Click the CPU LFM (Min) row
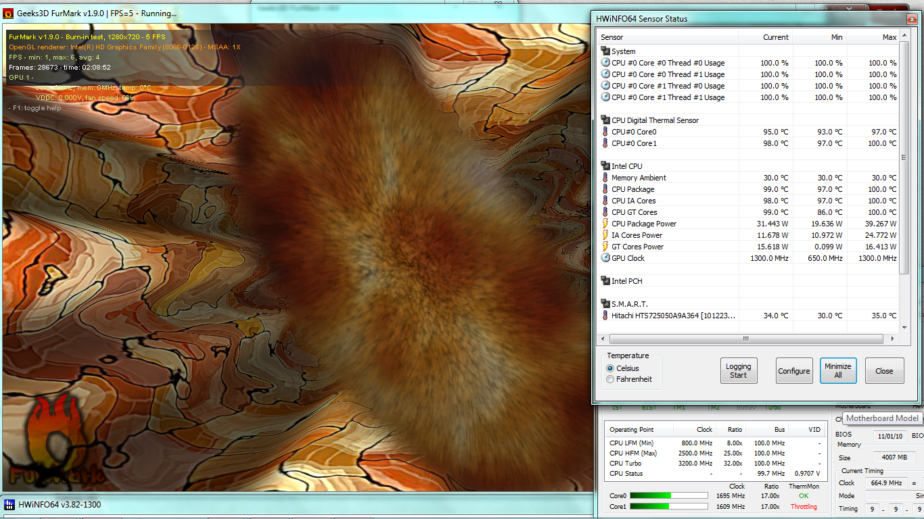The width and height of the screenshot is (924, 519). click(715, 443)
